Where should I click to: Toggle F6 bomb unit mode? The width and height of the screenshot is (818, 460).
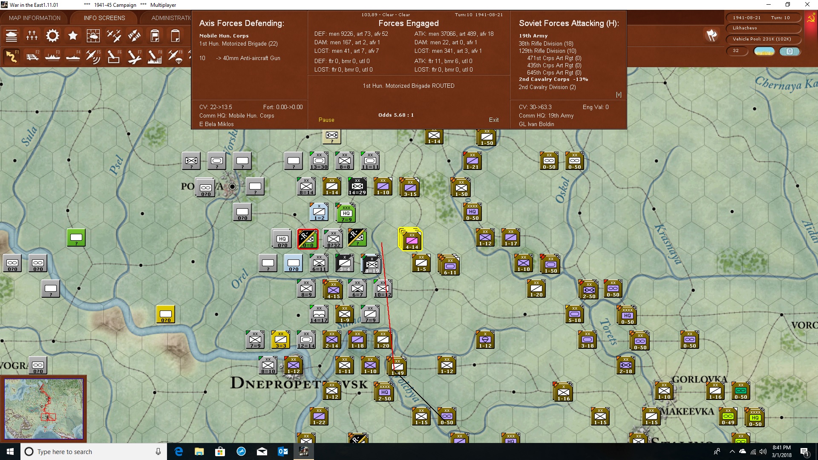tap(114, 56)
